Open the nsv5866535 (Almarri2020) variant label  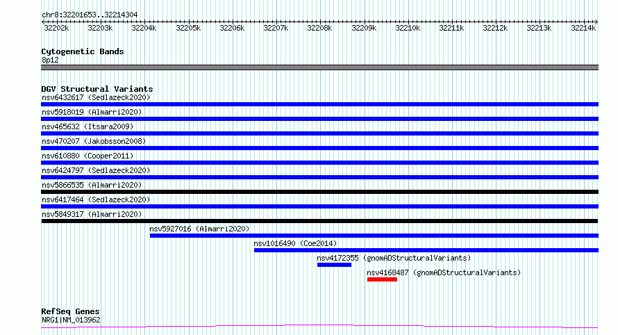92,185
